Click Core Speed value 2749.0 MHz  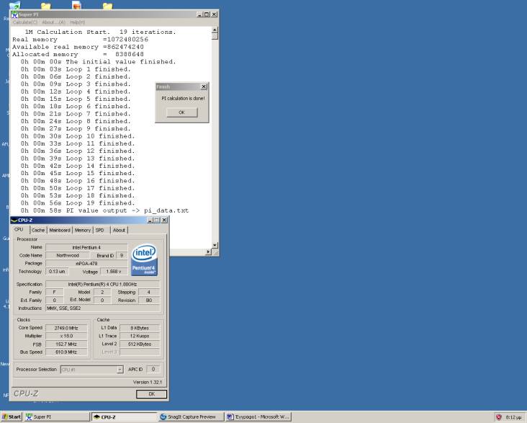tap(66, 328)
